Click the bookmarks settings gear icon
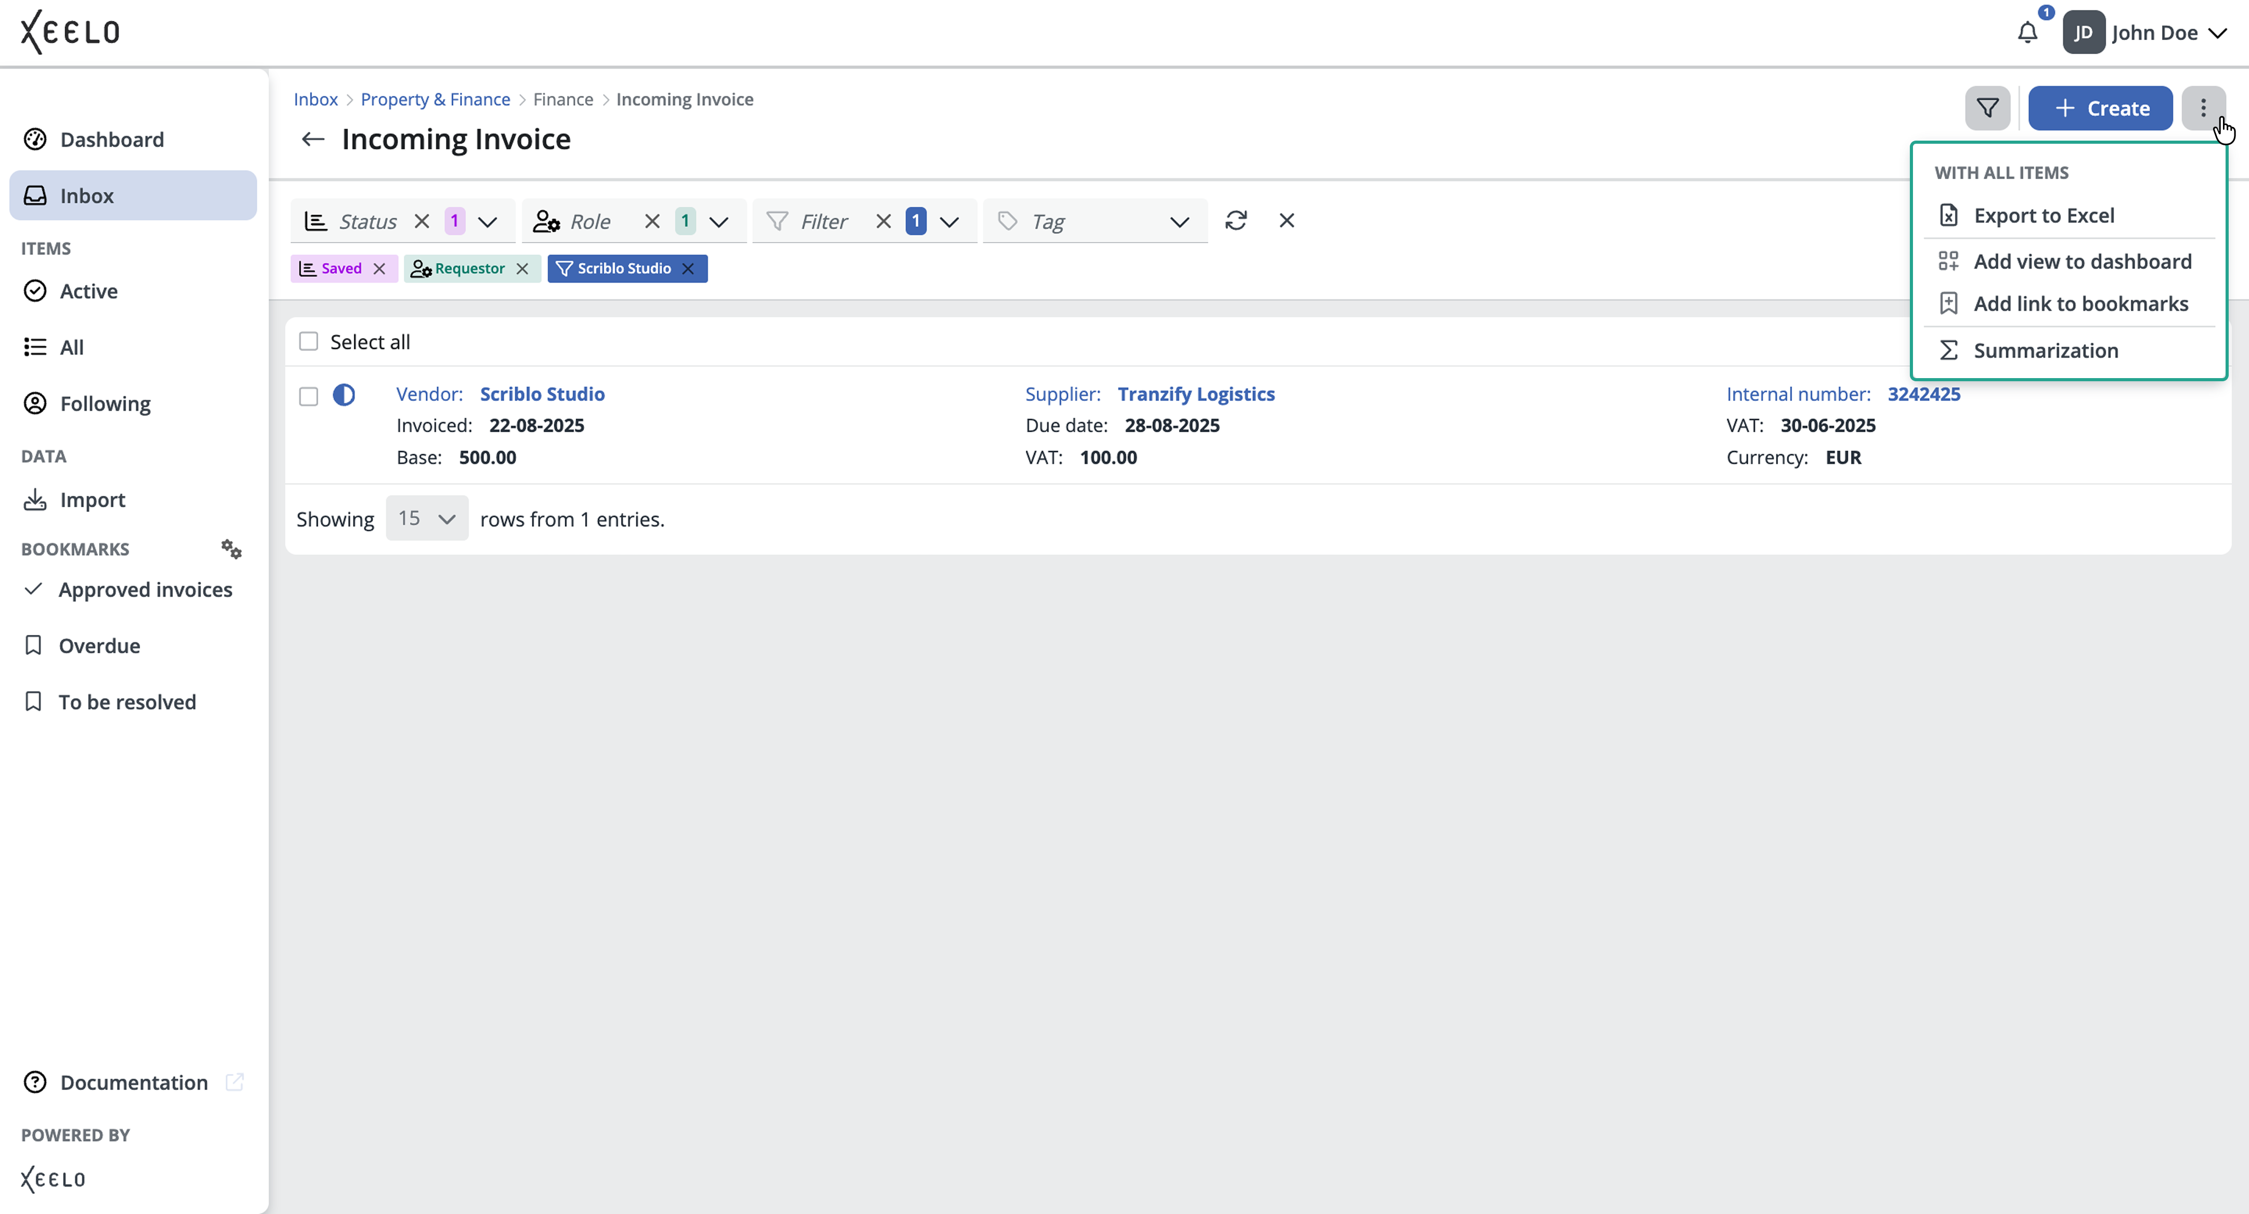Screen dimensions: 2249x1214 [x=231, y=548]
